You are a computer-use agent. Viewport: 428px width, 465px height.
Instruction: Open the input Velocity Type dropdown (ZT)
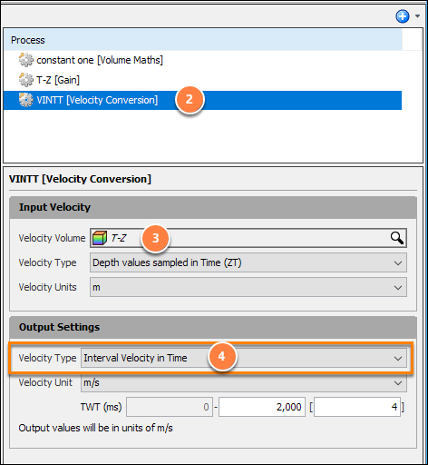click(248, 262)
